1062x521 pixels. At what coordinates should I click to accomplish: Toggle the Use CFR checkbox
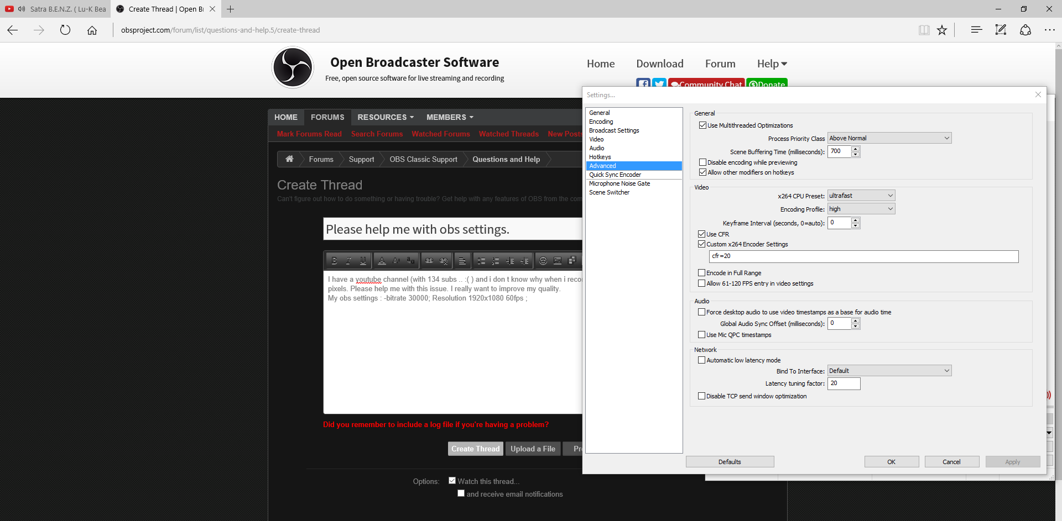[701, 234]
